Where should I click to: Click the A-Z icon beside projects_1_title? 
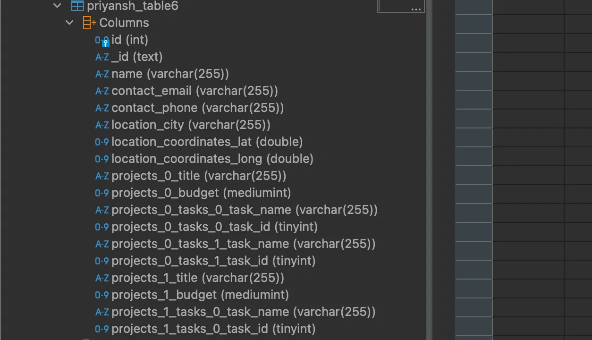tap(102, 278)
